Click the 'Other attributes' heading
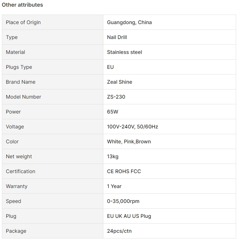Viewport: 238px width, 241px height. click(x=22, y=5)
